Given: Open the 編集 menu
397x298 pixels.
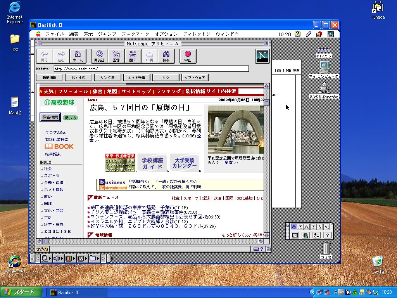Looking at the screenshot, I should [x=74, y=34].
